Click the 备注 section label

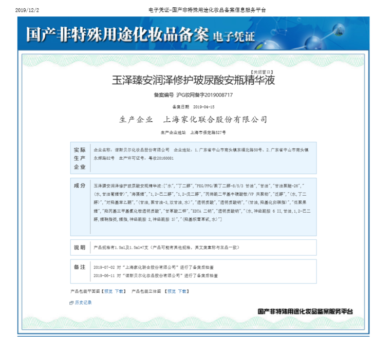click(x=80, y=267)
